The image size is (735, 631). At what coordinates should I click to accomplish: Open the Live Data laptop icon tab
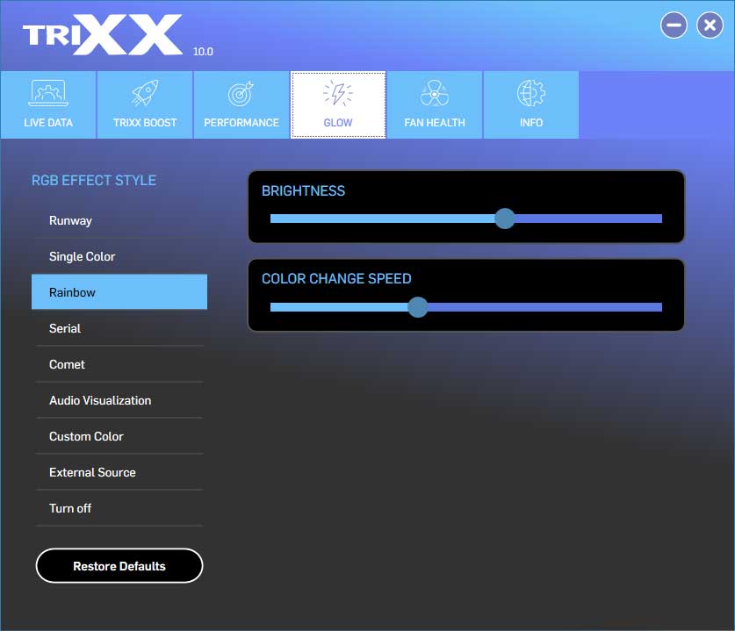pyautogui.click(x=48, y=94)
